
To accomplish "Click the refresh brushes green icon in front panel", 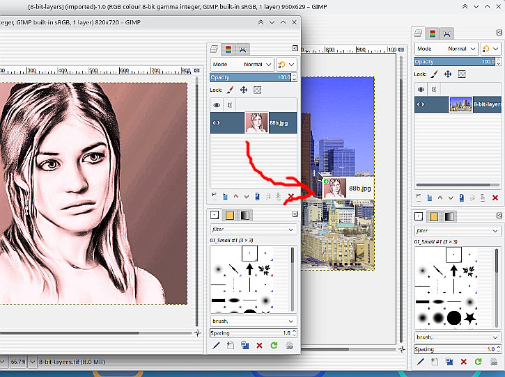I will (x=274, y=345).
